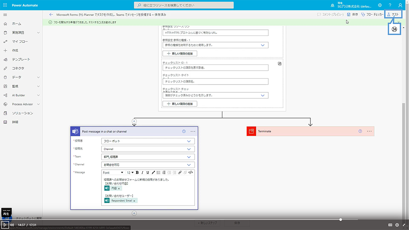Open the Font dropdown in editor
409x230 pixels.
(113, 172)
